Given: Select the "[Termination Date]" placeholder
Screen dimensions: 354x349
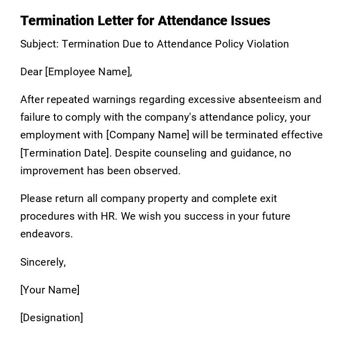Looking at the screenshot, I should coord(65,153).
